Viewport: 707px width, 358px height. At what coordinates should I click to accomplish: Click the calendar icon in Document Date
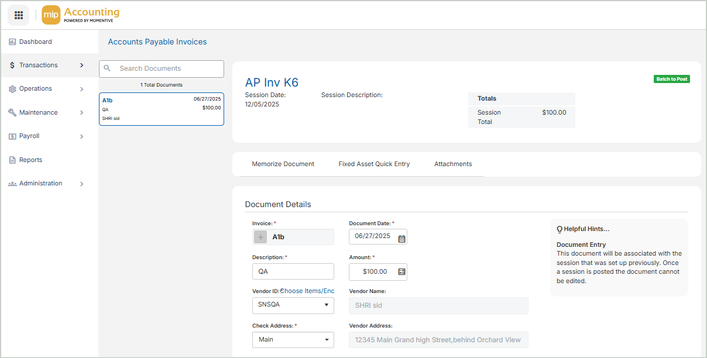401,237
